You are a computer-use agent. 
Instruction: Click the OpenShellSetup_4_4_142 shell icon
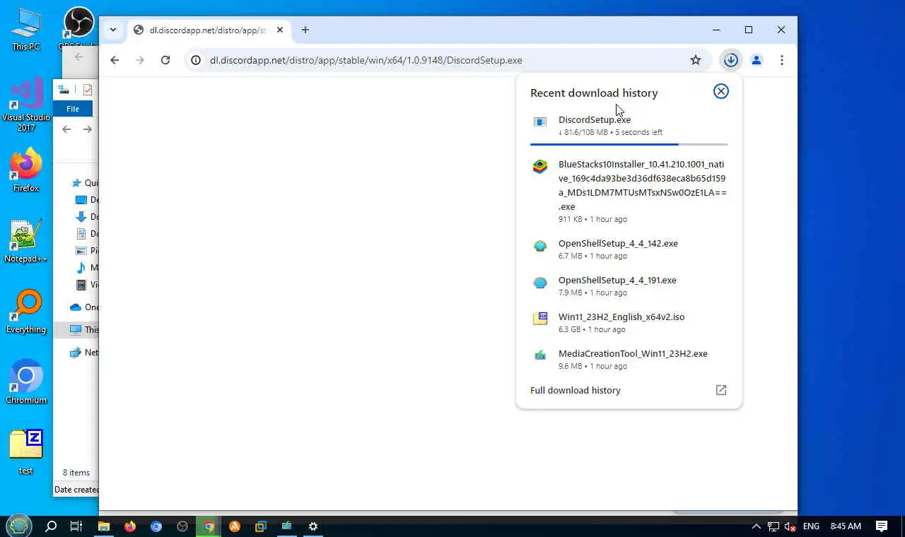[x=540, y=246]
